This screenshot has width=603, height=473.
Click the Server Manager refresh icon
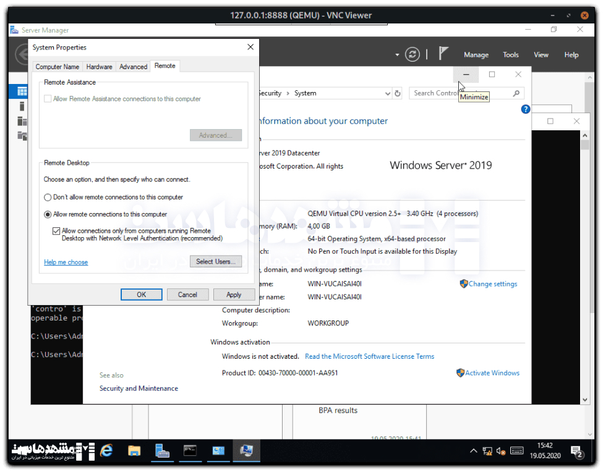(x=413, y=54)
